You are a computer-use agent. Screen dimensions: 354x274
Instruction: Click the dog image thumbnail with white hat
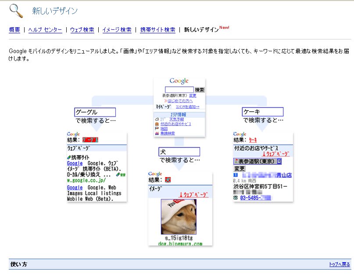coord(179,216)
